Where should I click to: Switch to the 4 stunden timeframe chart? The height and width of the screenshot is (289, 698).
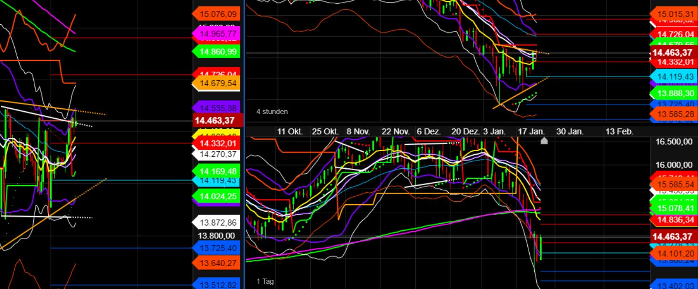tap(272, 112)
